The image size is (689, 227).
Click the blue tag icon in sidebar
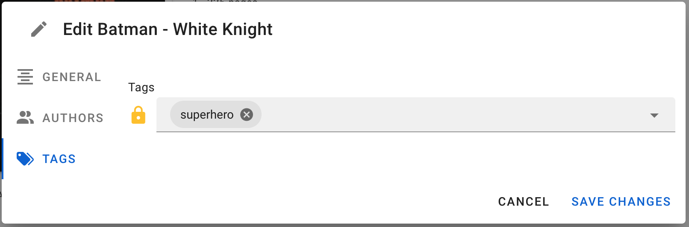25,159
